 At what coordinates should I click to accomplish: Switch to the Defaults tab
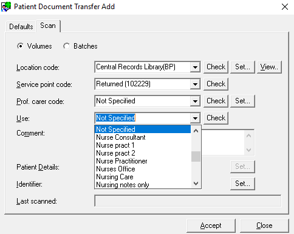coord(21,27)
